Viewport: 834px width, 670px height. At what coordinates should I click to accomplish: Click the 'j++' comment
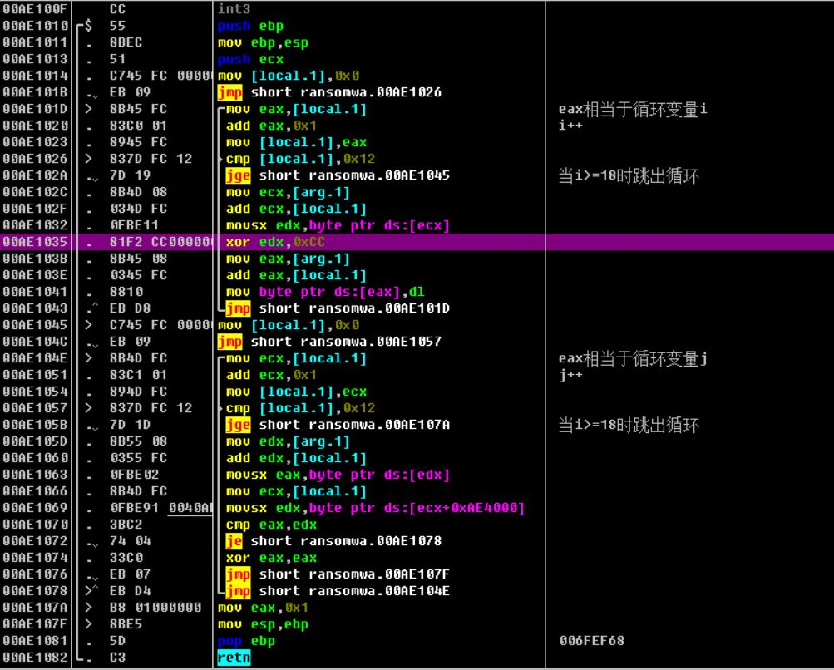[x=570, y=375]
